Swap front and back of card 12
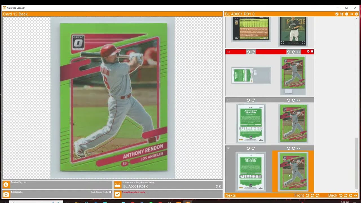Viewport: 361px width, 203px height. [298, 148]
